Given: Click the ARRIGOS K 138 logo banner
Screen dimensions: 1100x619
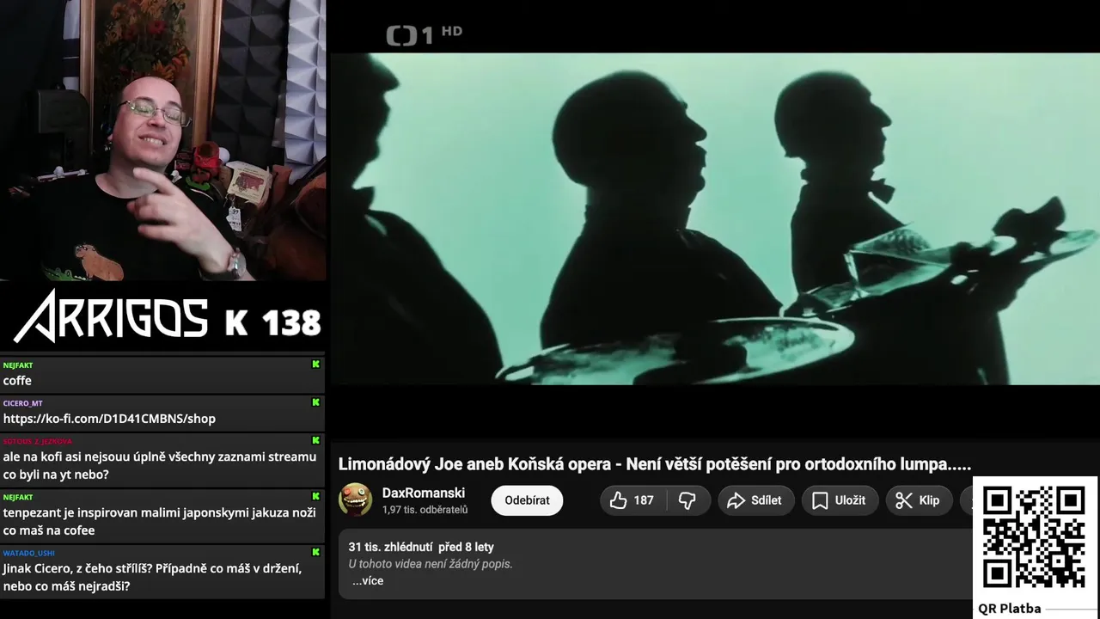Looking at the screenshot, I should 168,316.
